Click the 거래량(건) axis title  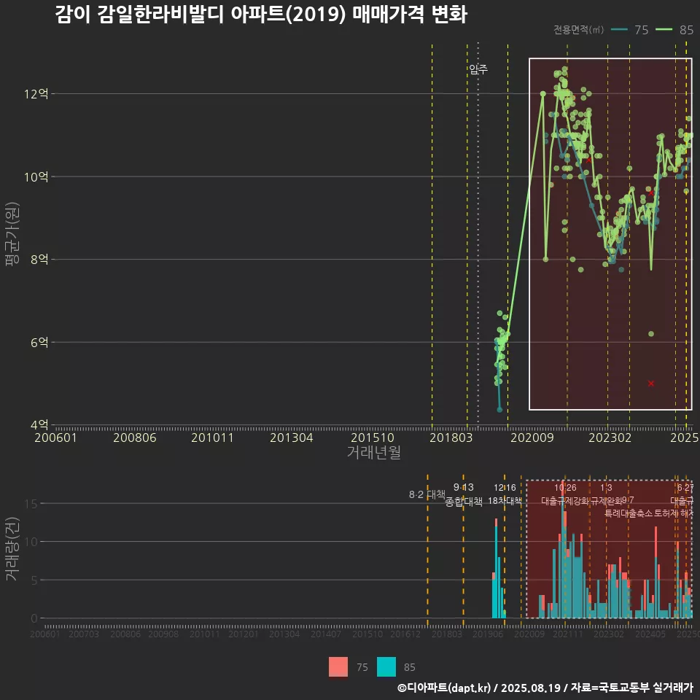tap(12, 548)
